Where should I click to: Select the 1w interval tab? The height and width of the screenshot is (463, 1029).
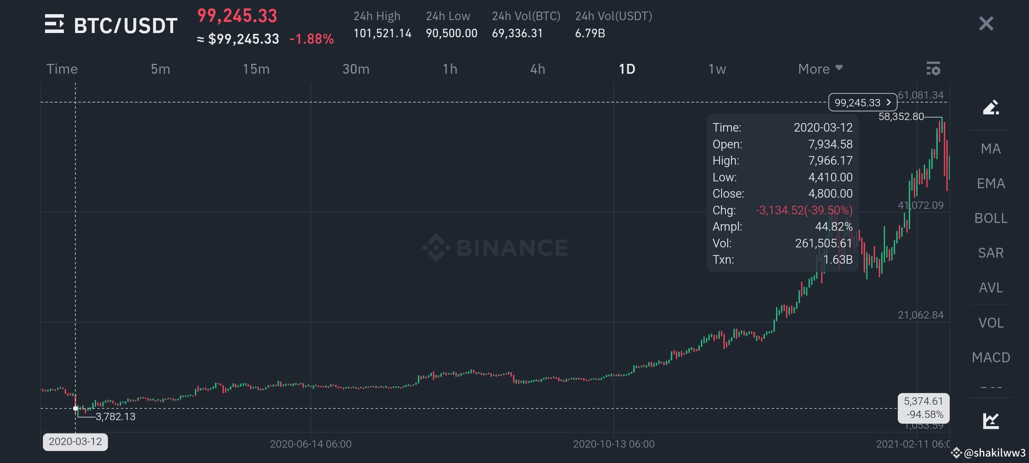pyautogui.click(x=717, y=69)
